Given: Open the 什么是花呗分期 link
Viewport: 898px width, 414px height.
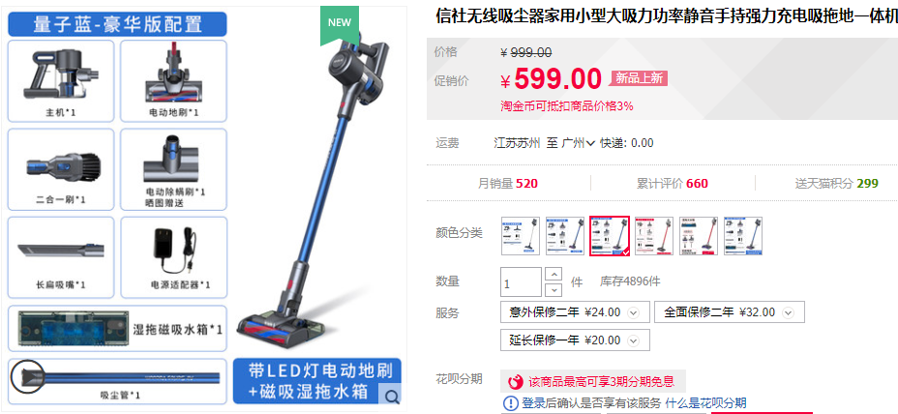Looking at the screenshot, I should click(706, 403).
